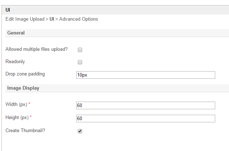Viewport: 229px width, 151px height.
Task: Click the red asterisk beside Width
Action: pyautogui.click(x=29, y=105)
